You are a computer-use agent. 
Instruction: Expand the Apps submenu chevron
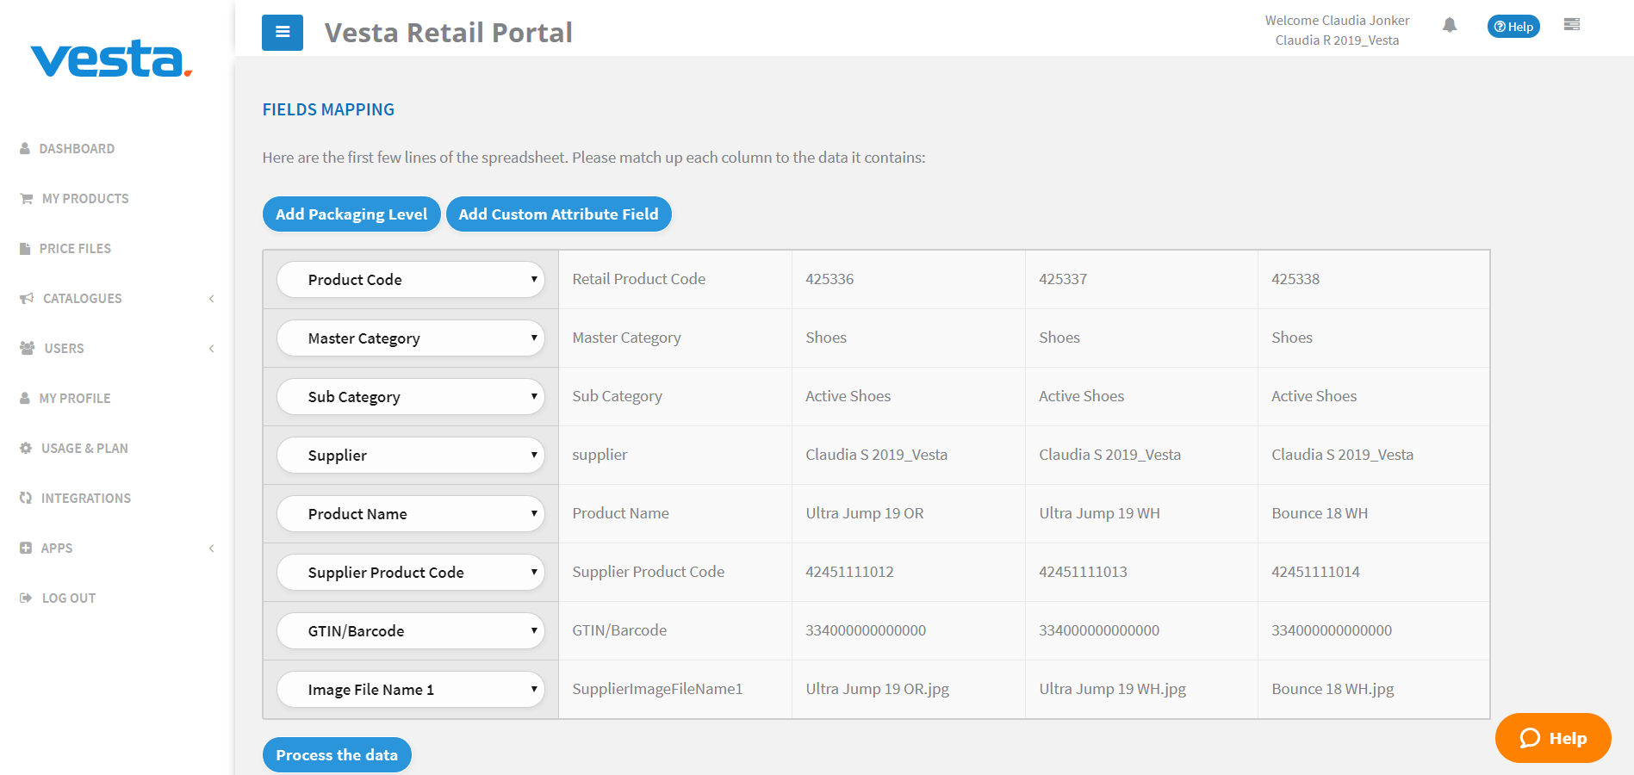click(x=211, y=549)
